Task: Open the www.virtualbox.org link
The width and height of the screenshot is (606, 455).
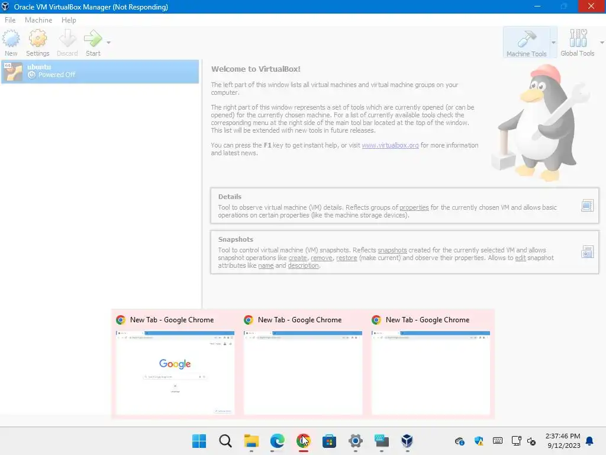Action: 390,146
